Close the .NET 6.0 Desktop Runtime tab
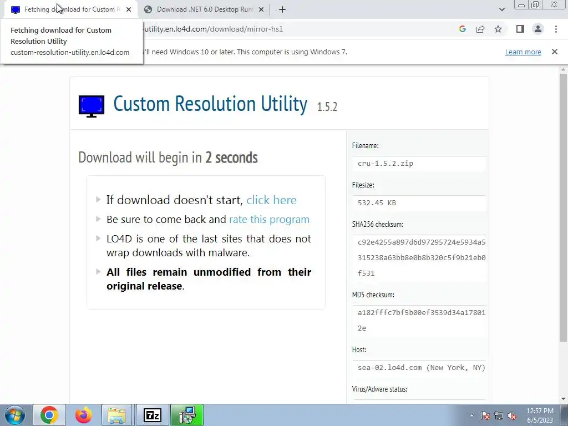Viewport: 568px width, 426px height. click(261, 9)
